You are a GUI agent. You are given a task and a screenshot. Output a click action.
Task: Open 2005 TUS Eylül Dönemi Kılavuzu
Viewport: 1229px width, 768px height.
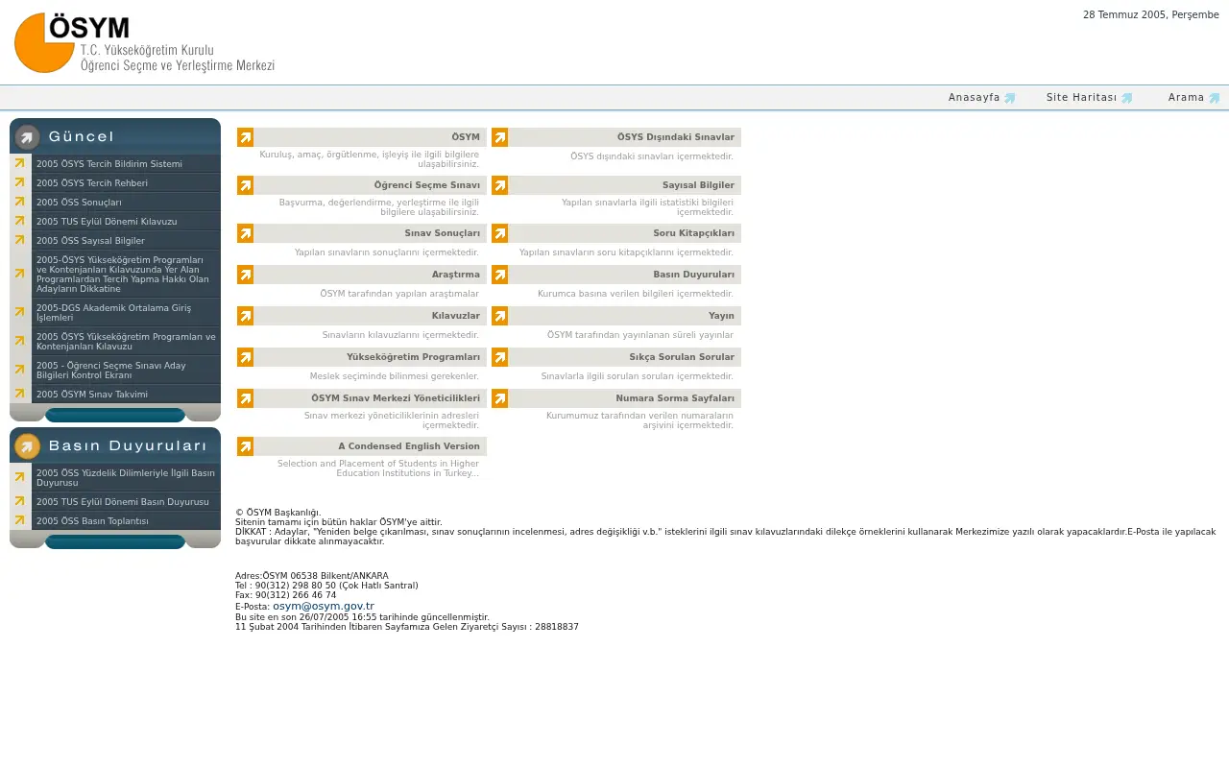(107, 222)
